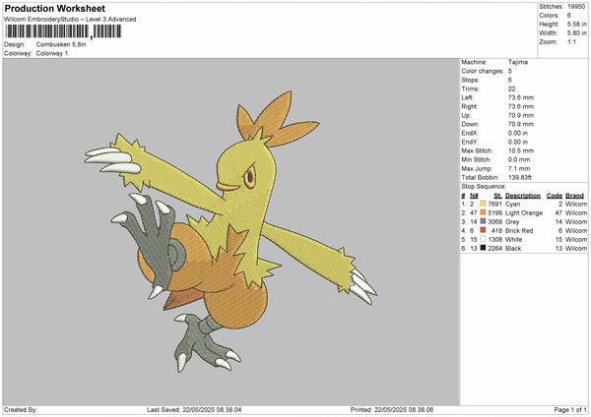Viewport: 591px width, 417px height.
Task: Click the 'Left:' extent label
Action: tap(467, 97)
